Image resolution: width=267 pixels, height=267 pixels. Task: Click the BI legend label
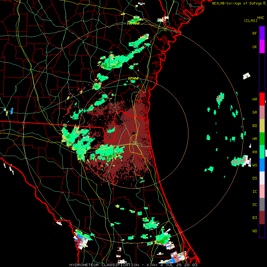pos(255,218)
